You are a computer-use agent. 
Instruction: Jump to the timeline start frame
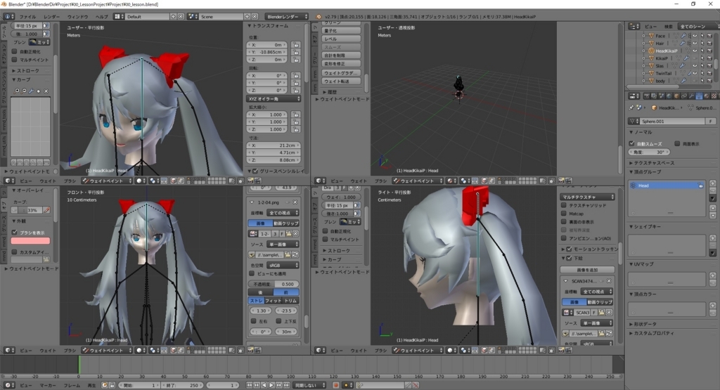click(250, 385)
